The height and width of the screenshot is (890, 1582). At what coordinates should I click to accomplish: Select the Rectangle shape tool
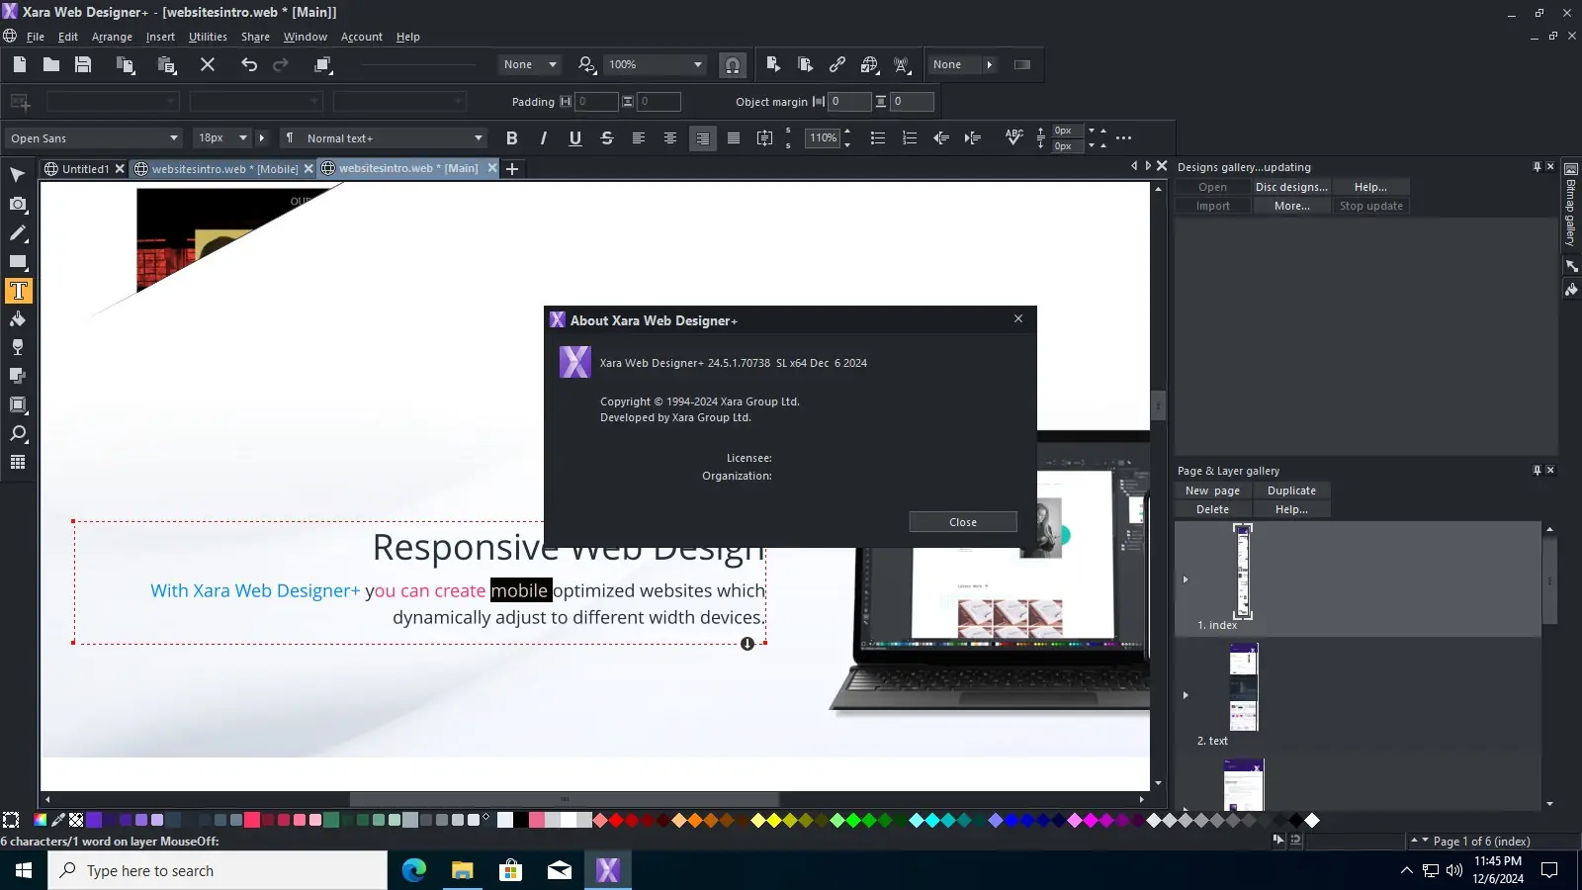click(x=18, y=261)
